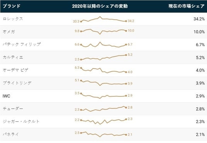Click the カルティエ brand name

pyautogui.click(x=13, y=57)
